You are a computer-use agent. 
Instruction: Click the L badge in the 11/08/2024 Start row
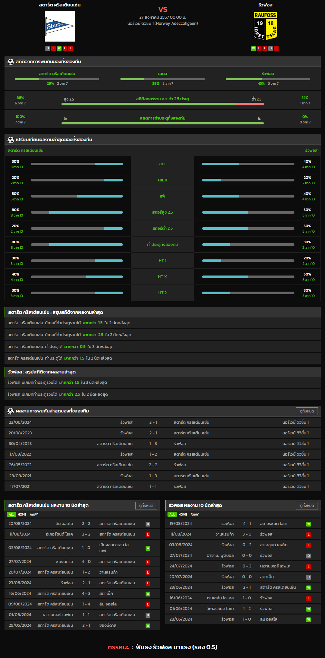[x=148, y=535]
